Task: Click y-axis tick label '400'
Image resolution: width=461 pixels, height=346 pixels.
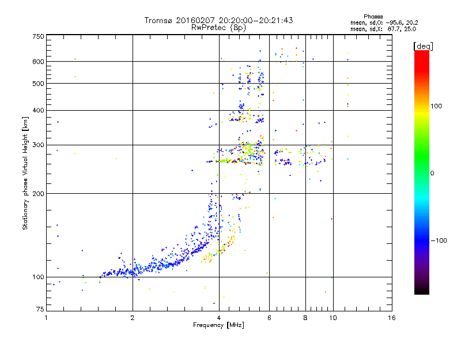Action: [38, 111]
